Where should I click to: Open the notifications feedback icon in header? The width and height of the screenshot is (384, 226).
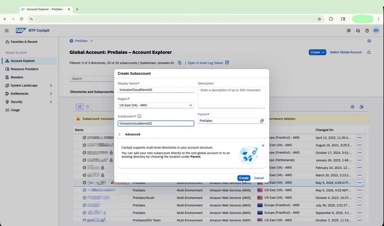pyautogui.click(x=349, y=31)
